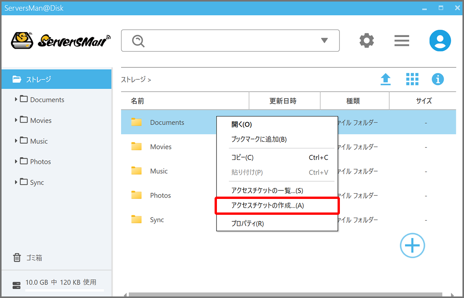Click the horizontal scrollbar at bottom
The height and width of the screenshot is (298, 464).
click(x=285, y=295)
